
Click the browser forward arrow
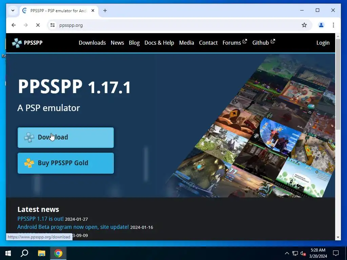click(26, 25)
